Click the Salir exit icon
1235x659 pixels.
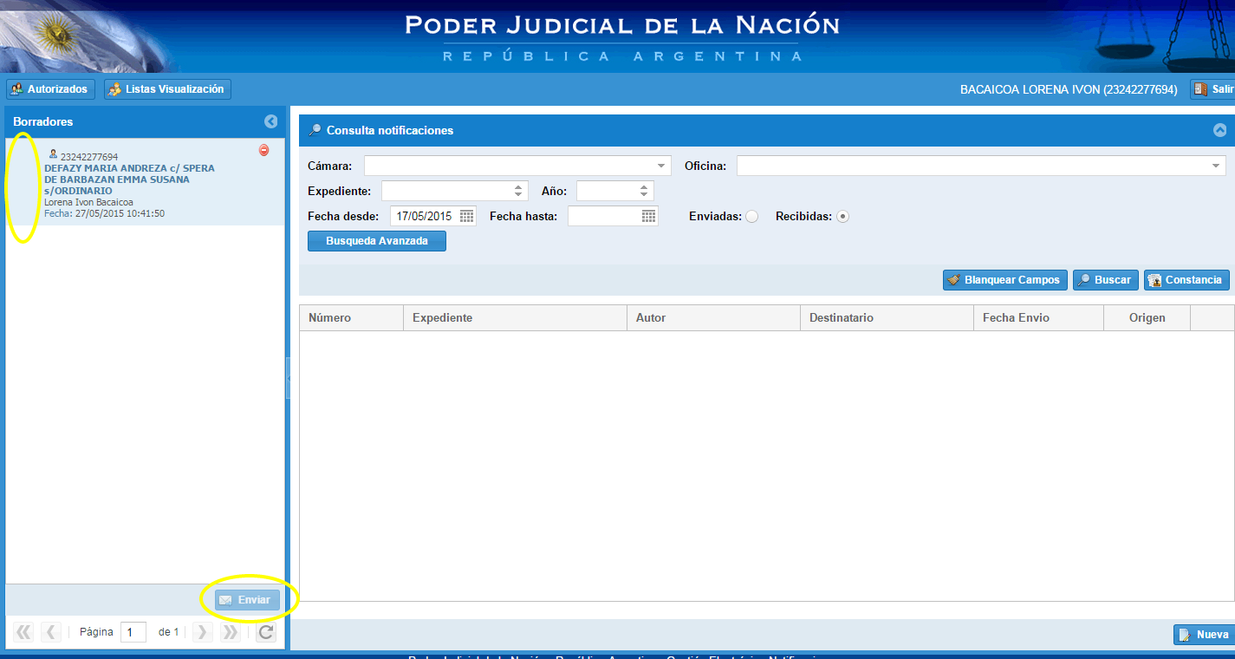tap(1199, 88)
